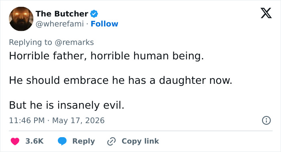
Task: Open the 11:46 PM timestamp link
Action: pyautogui.click(x=27, y=120)
